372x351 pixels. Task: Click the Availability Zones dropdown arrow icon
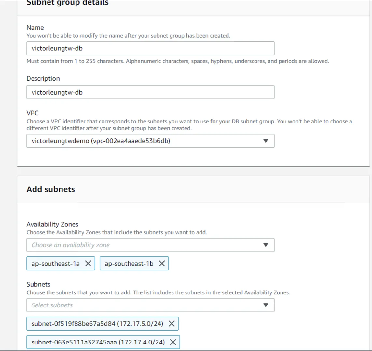(266, 245)
